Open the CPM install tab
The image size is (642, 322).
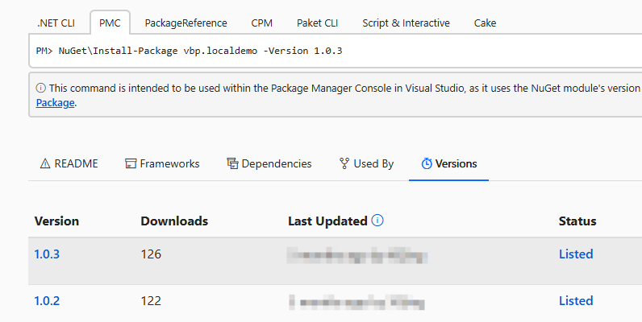point(261,23)
